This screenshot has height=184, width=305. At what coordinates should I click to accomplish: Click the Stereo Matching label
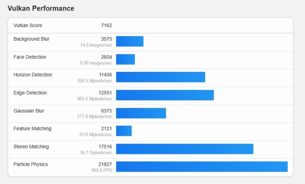[x=31, y=147]
